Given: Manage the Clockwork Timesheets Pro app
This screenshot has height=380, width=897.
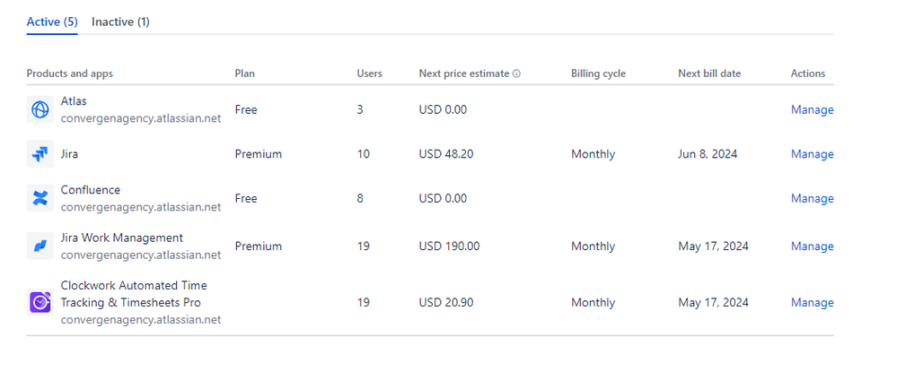Looking at the screenshot, I should 812,303.
